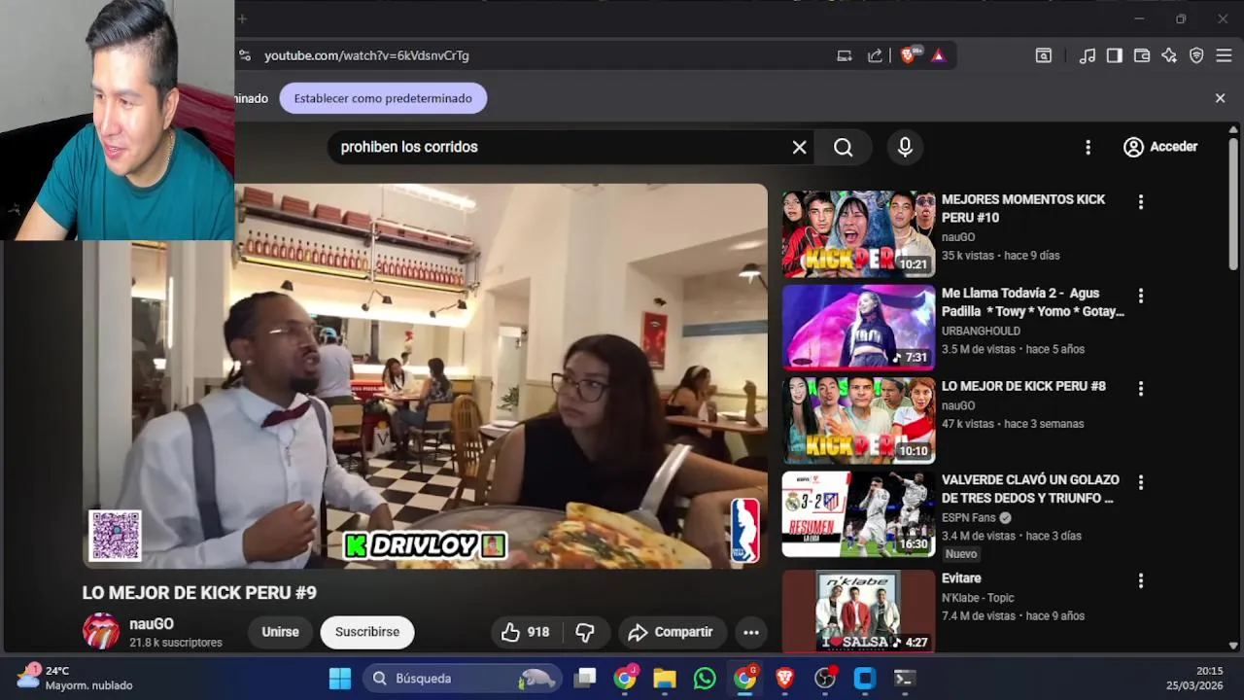The image size is (1244, 700).
Task: Click scrollbar down arrow on page
Action: (x=1233, y=646)
